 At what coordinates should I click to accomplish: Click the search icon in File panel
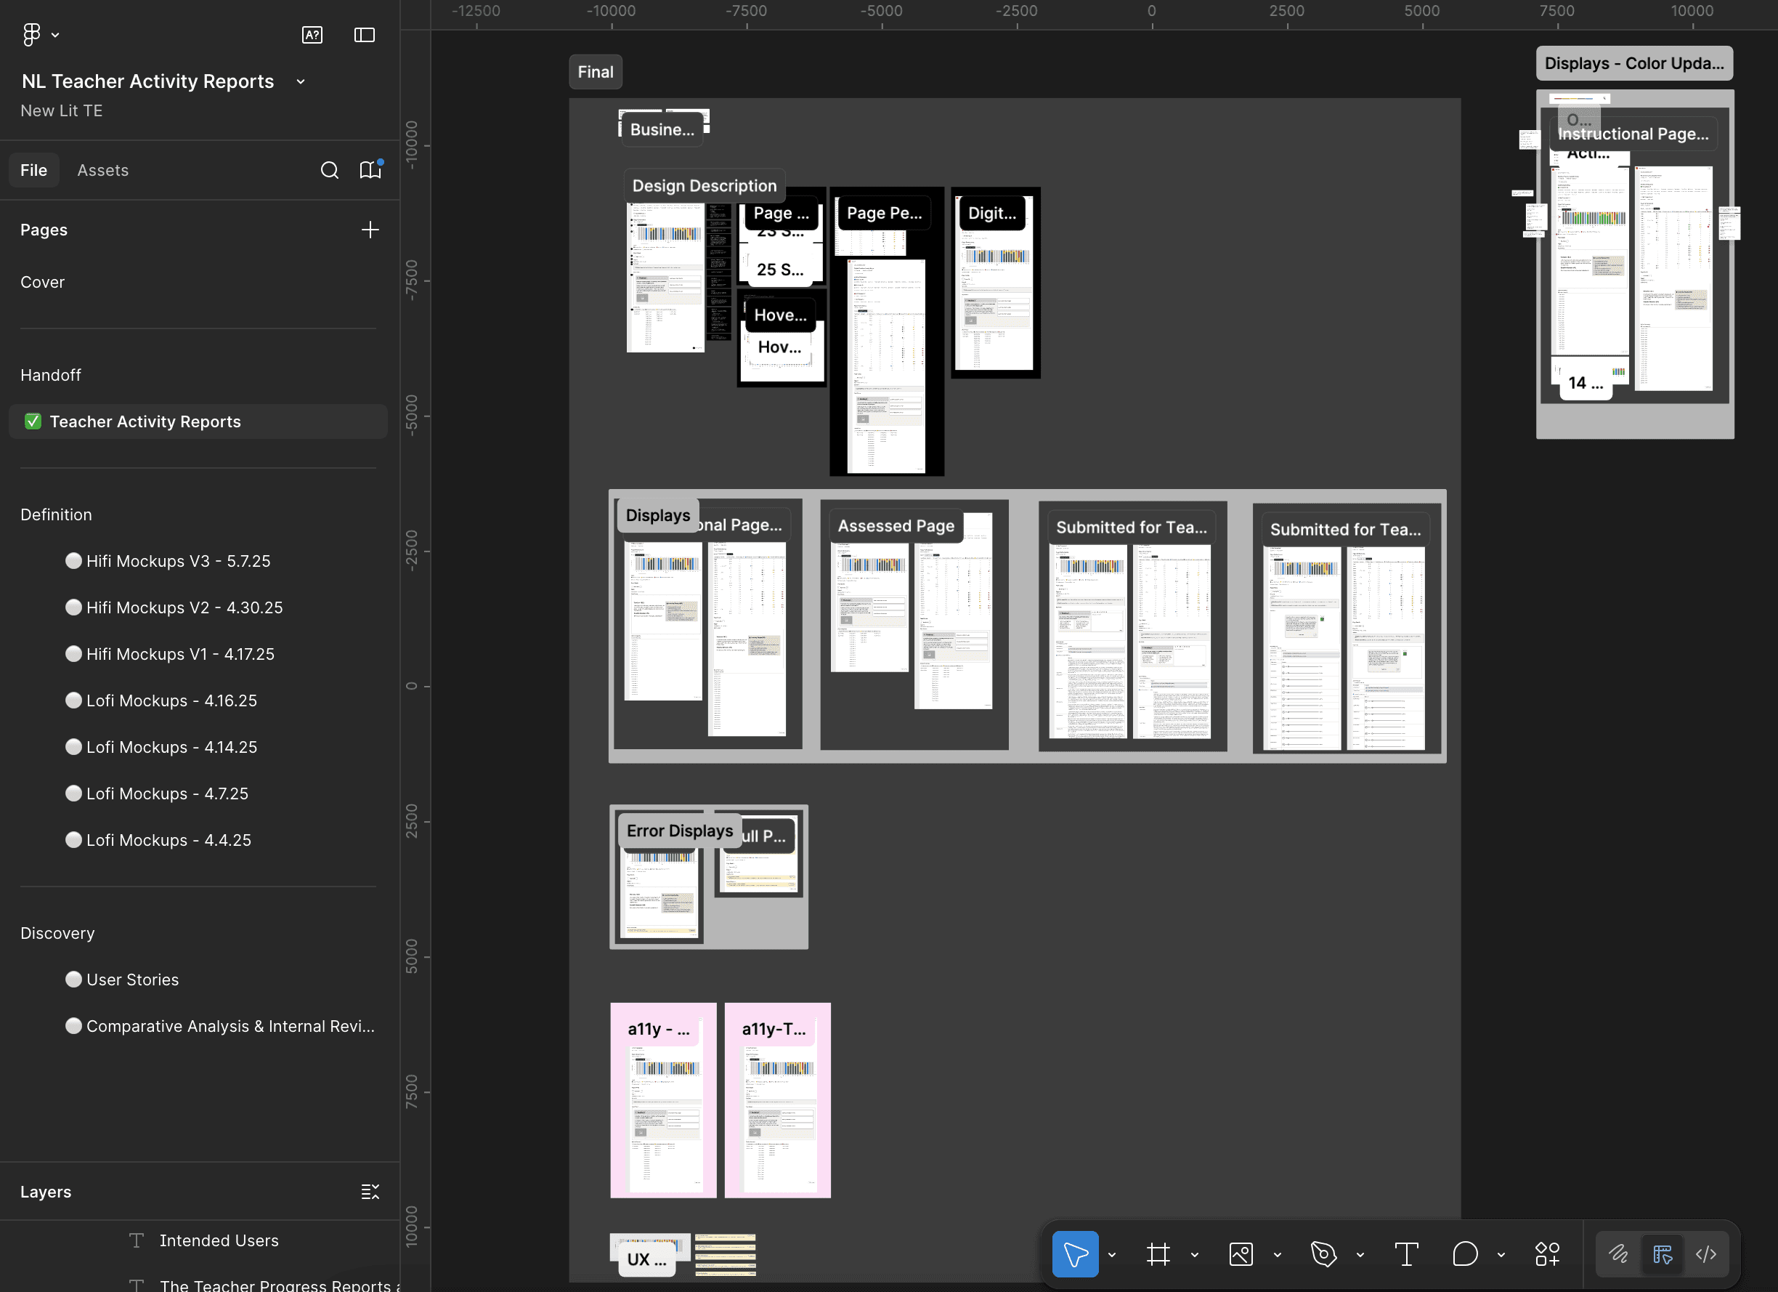(x=329, y=170)
